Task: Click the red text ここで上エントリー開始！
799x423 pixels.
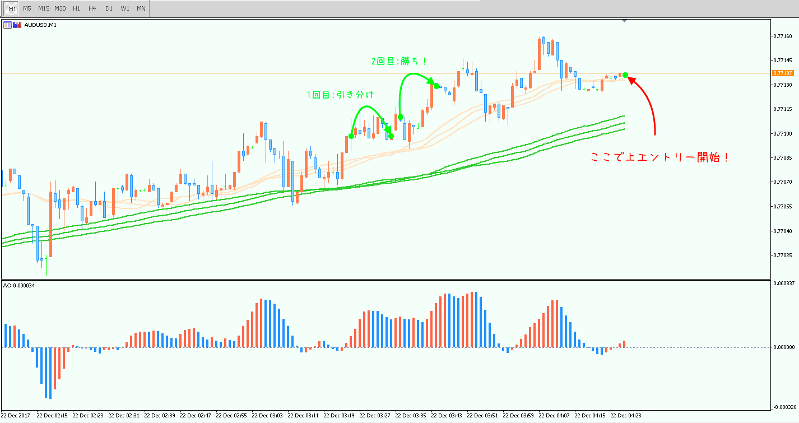Action: point(660,157)
